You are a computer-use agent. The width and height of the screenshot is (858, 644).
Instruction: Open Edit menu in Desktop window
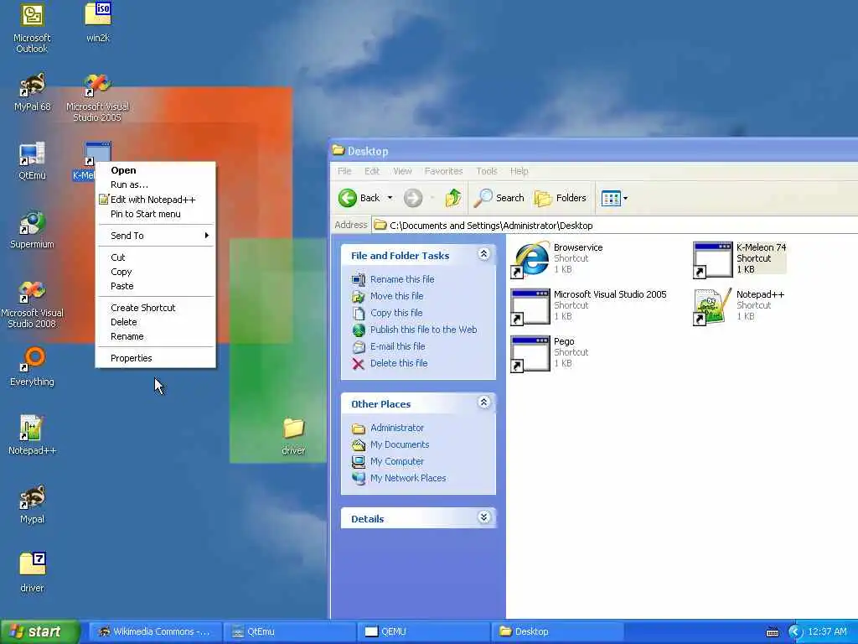[x=372, y=171]
